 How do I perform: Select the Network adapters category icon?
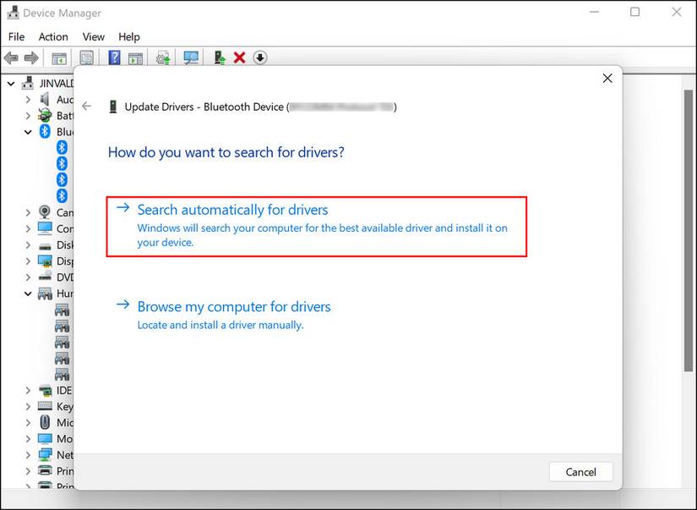tap(45, 455)
